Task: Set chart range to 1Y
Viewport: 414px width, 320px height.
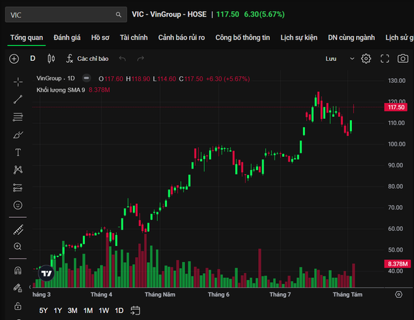Action: point(58,310)
